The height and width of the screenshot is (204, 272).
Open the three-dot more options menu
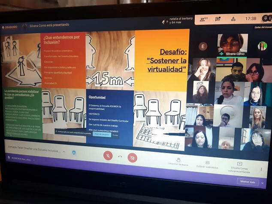pos(261,169)
